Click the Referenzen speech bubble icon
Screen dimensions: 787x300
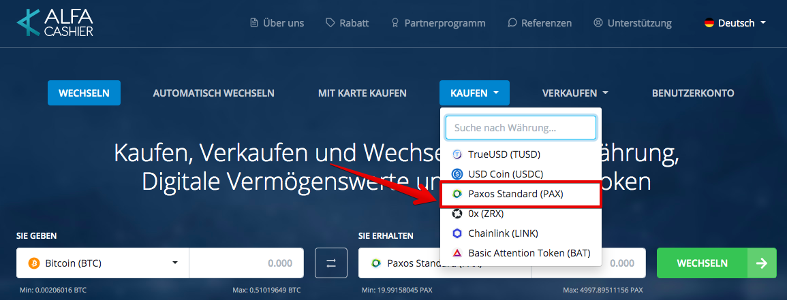click(512, 23)
